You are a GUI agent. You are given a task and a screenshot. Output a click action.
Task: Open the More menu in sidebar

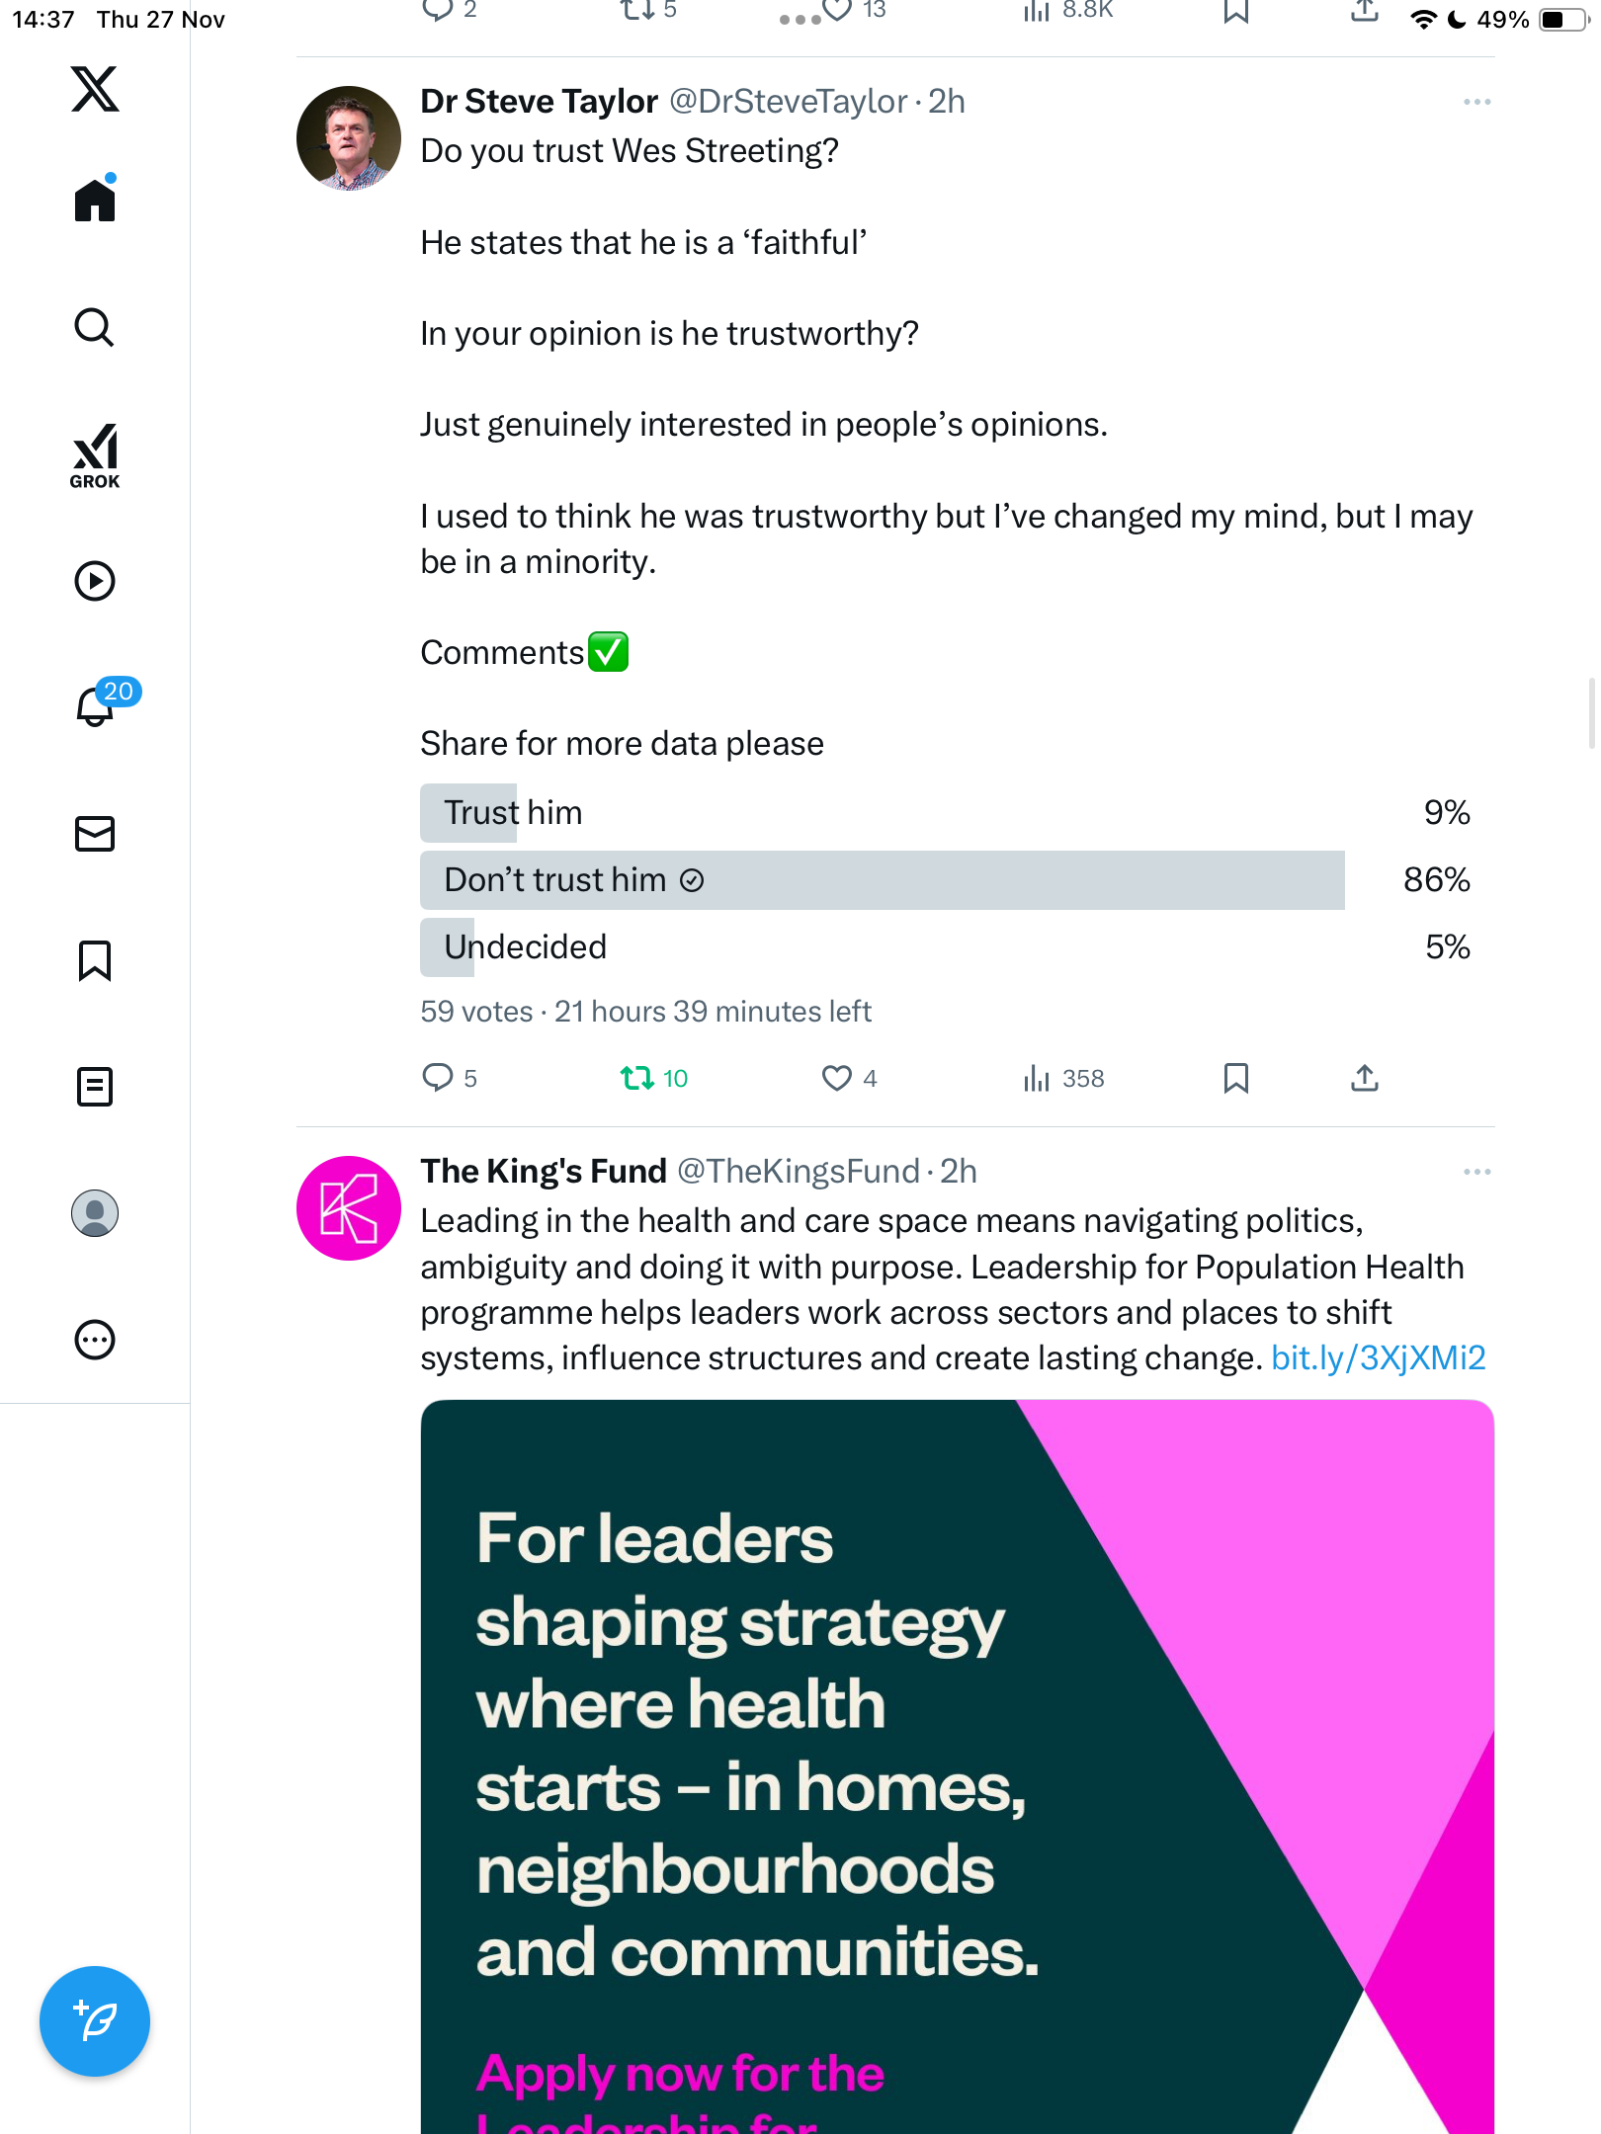tap(95, 1340)
